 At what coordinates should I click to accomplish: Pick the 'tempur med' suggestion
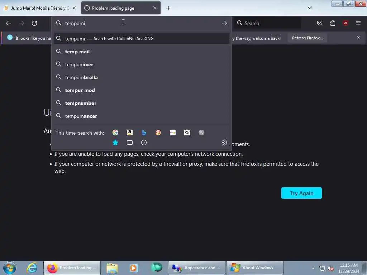pos(142,90)
